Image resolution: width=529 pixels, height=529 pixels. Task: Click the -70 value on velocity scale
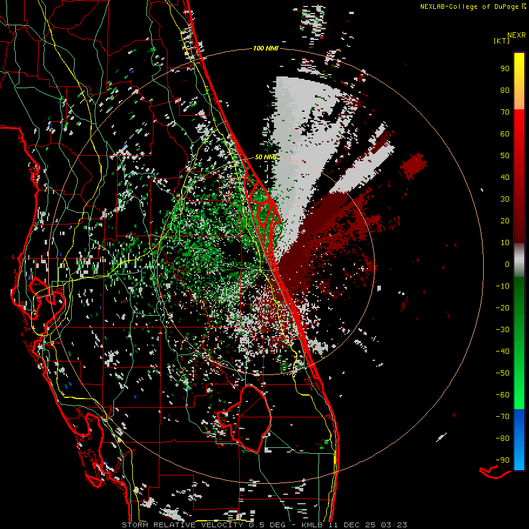coord(503,417)
